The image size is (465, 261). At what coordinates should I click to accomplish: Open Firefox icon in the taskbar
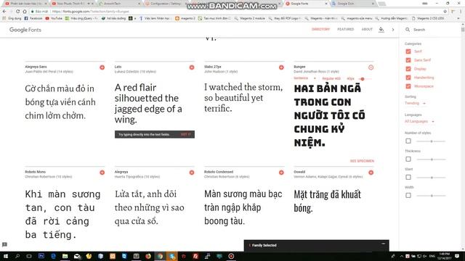tap(148, 256)
